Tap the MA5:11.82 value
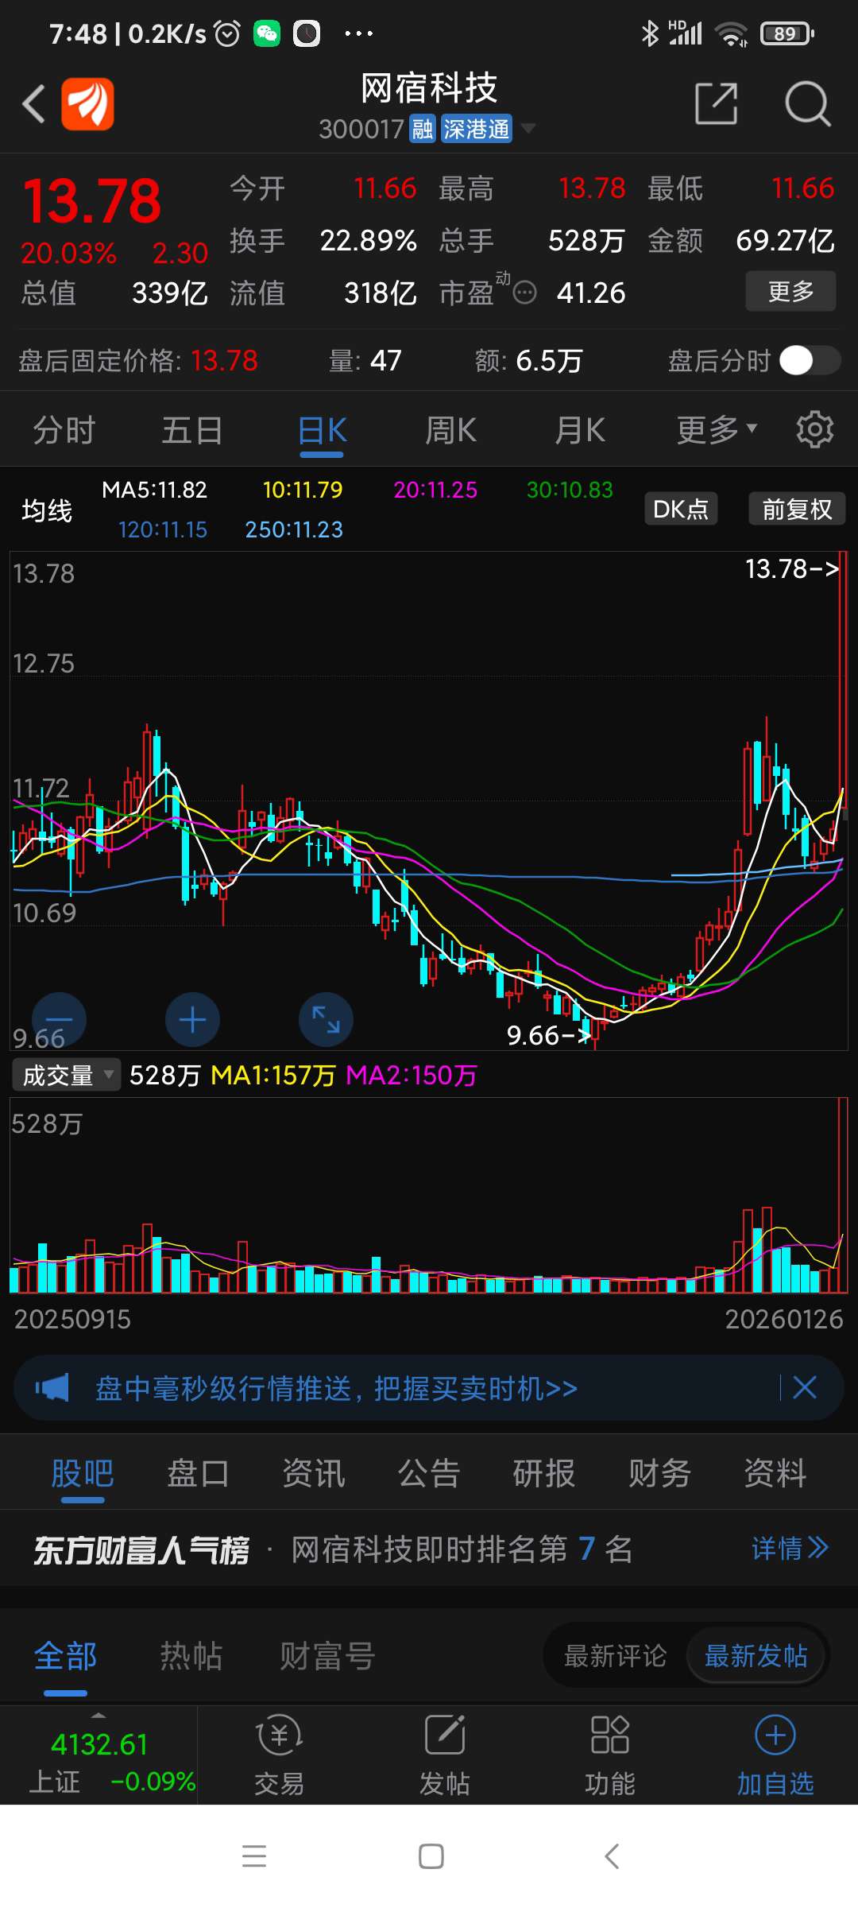858x1908 pixels. [x=154, y=490]
